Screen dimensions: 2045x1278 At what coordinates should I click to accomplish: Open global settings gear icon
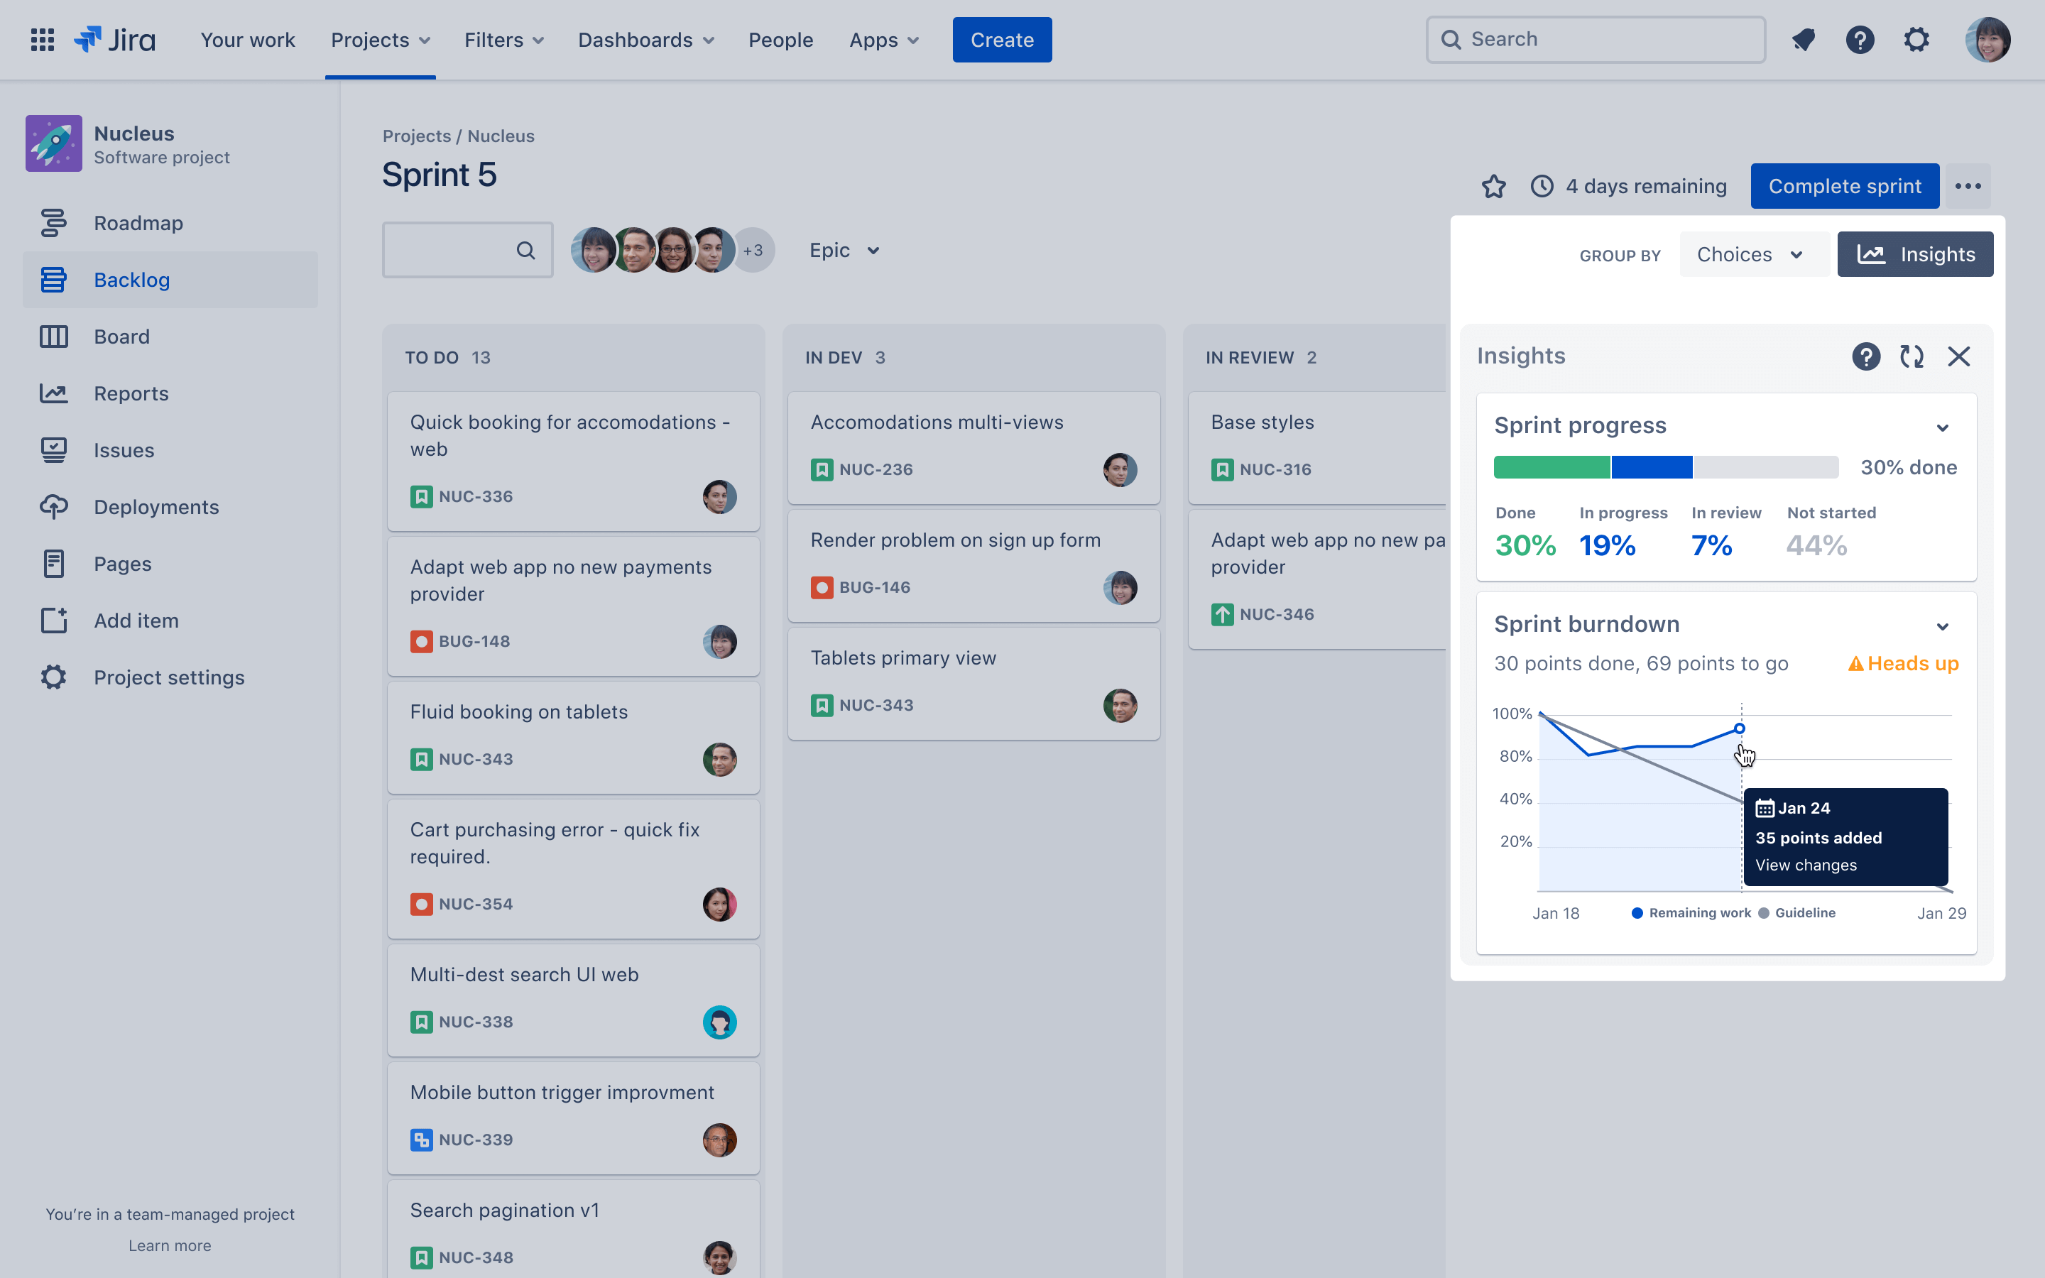click(x=1916, y=40)
